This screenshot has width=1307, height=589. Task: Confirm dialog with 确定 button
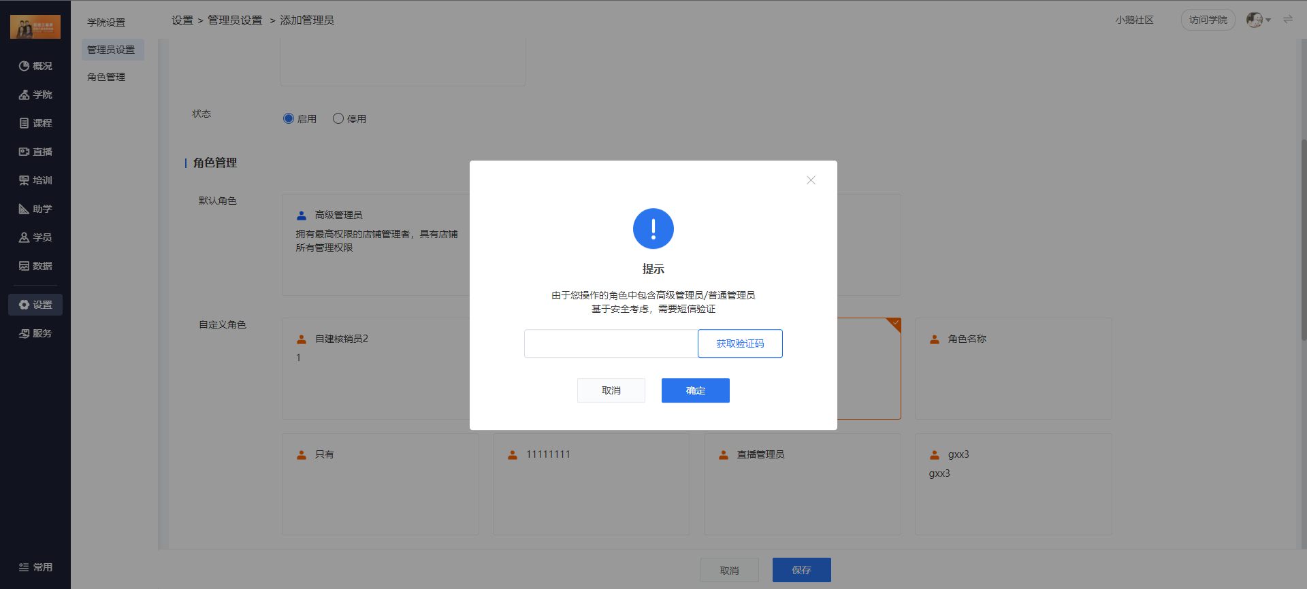[x=695, y=390]
